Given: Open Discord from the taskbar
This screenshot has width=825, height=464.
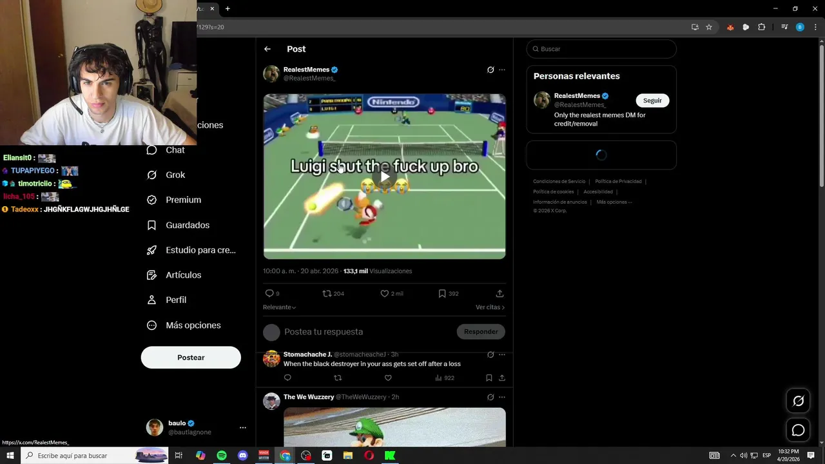Looking at the screenshot, I should [242, 456].
